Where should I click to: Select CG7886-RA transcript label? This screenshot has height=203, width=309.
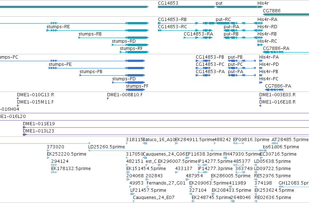pos(276,48)
